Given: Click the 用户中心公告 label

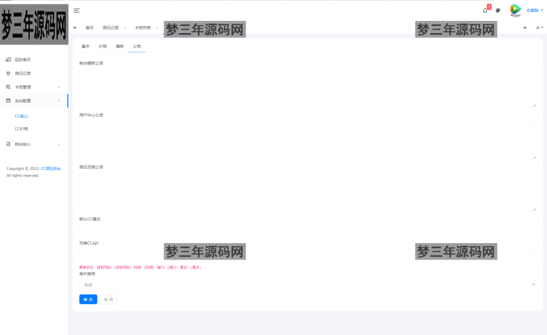Looking at the screenshot, I should pos(91,115).
